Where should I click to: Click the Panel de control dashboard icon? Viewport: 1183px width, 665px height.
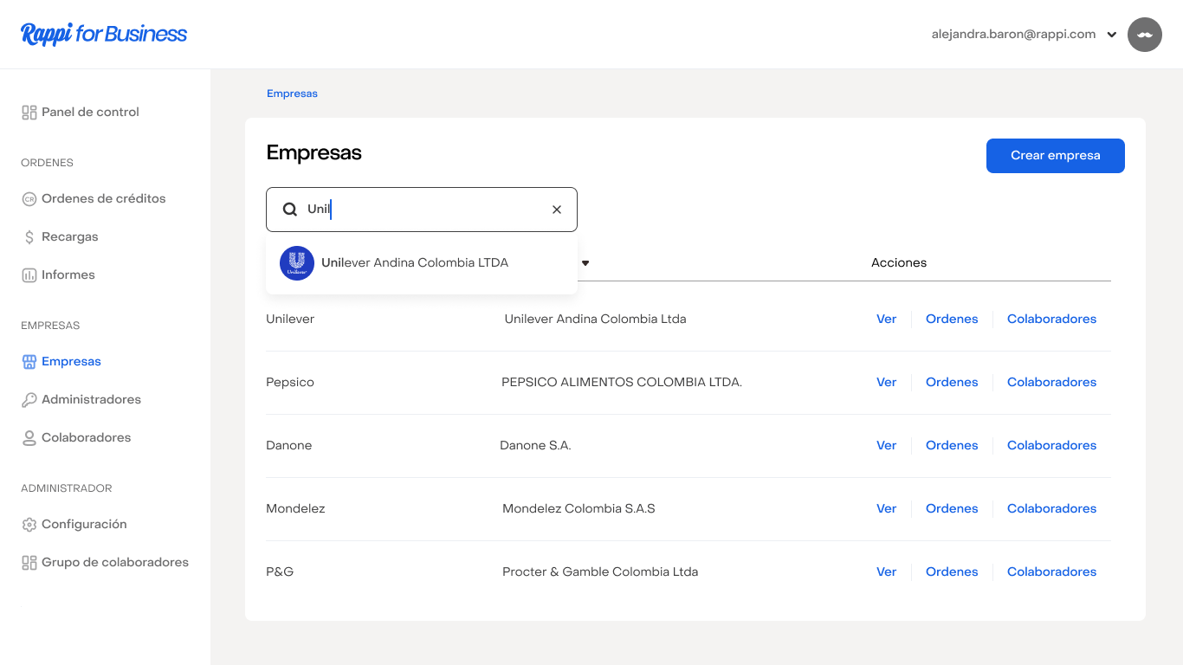pos(29,113)
